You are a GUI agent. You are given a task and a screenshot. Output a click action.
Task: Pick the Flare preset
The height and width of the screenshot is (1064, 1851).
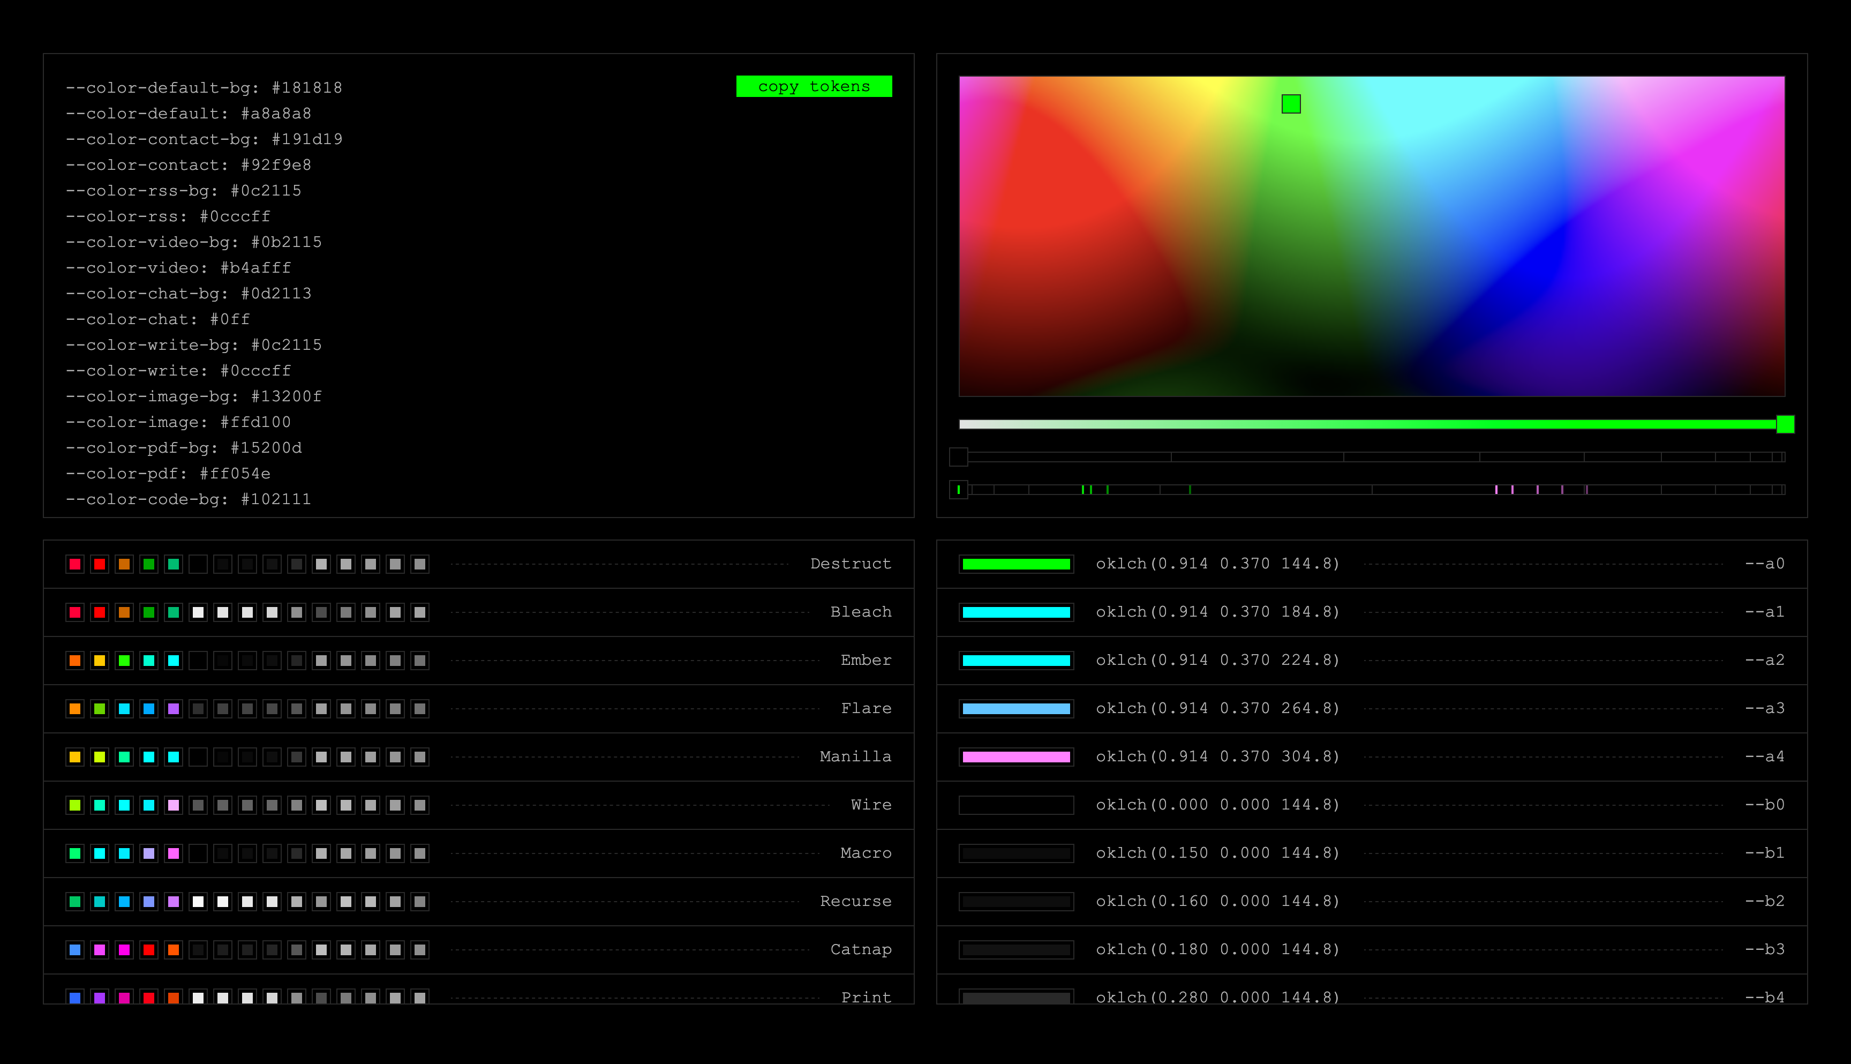click(866, 708)
